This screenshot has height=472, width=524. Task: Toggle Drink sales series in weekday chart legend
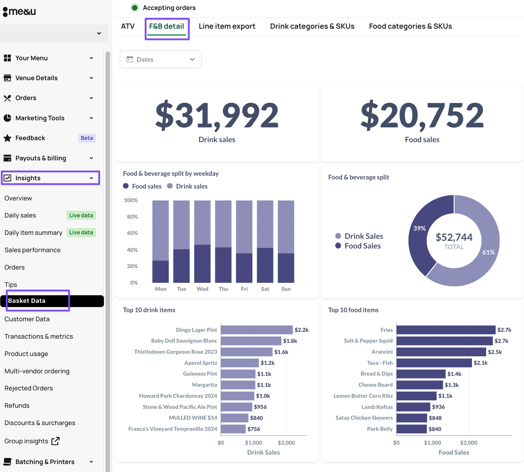(187, 186)
